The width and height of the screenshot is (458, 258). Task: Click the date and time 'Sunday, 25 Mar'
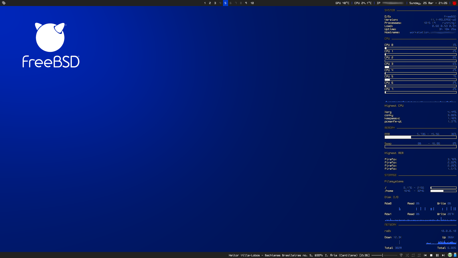point(428,3)
